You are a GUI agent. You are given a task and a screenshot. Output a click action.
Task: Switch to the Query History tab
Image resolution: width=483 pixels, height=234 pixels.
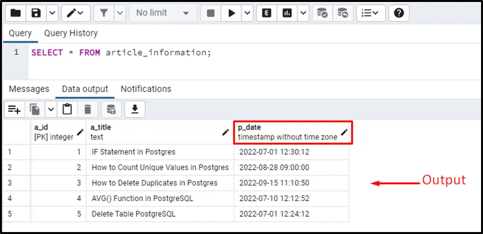coord(71,33)
